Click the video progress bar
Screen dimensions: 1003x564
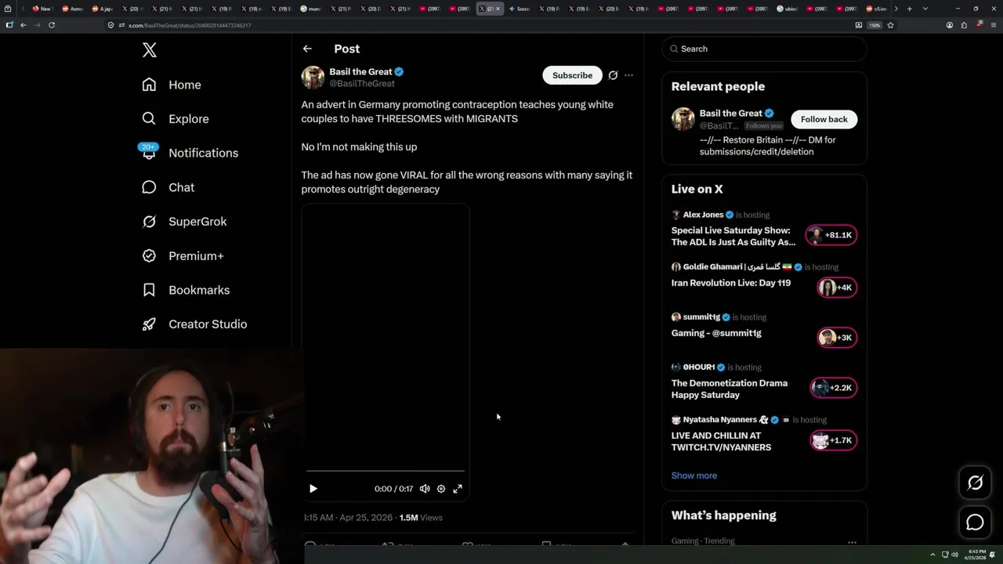tap(386, 472)
